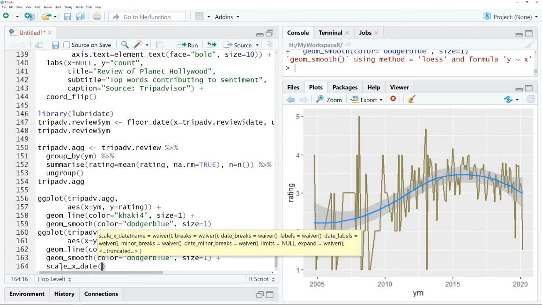The height and width of the screenshot is (305, 542).
Task: Remove current plot with red X icon
Action: point(393,99)
